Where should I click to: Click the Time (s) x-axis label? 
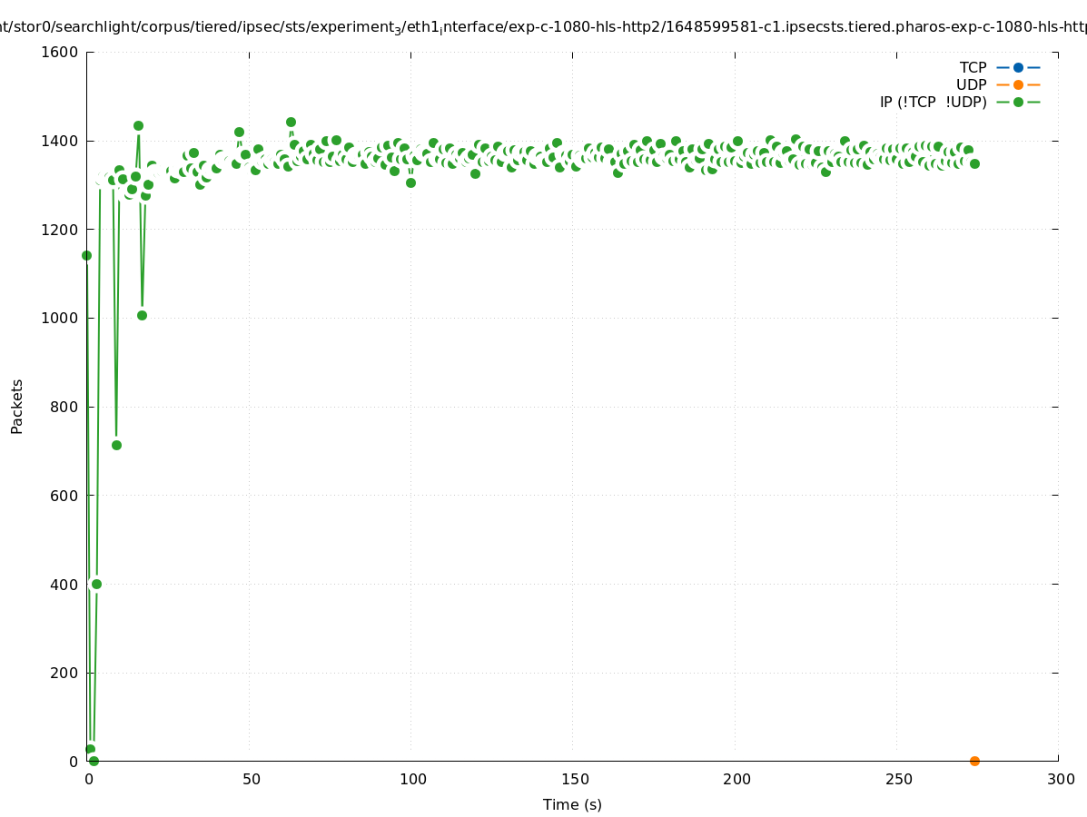click(572, 804)
